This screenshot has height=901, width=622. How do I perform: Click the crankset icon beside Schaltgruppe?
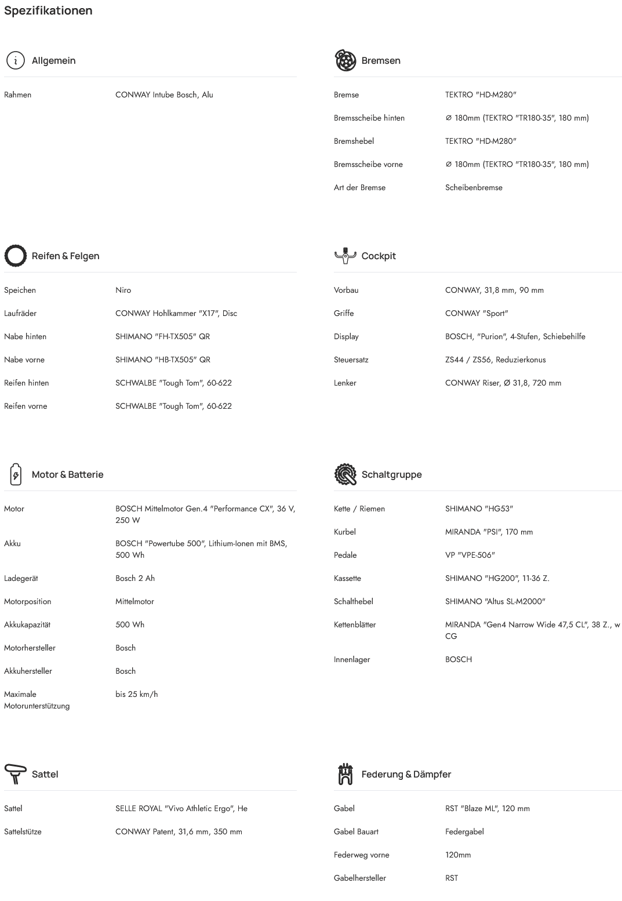[345, 474]
